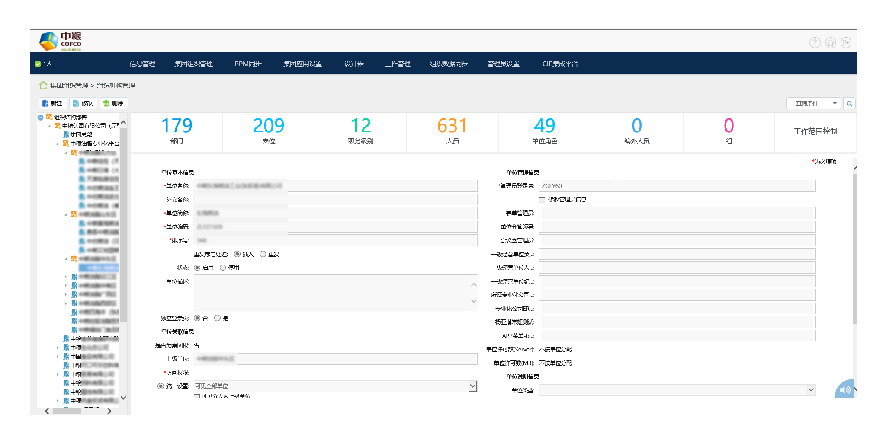Select 集团总部 in the org tree
This screenshot has width=886, height=443.
[x=81, y=135]
